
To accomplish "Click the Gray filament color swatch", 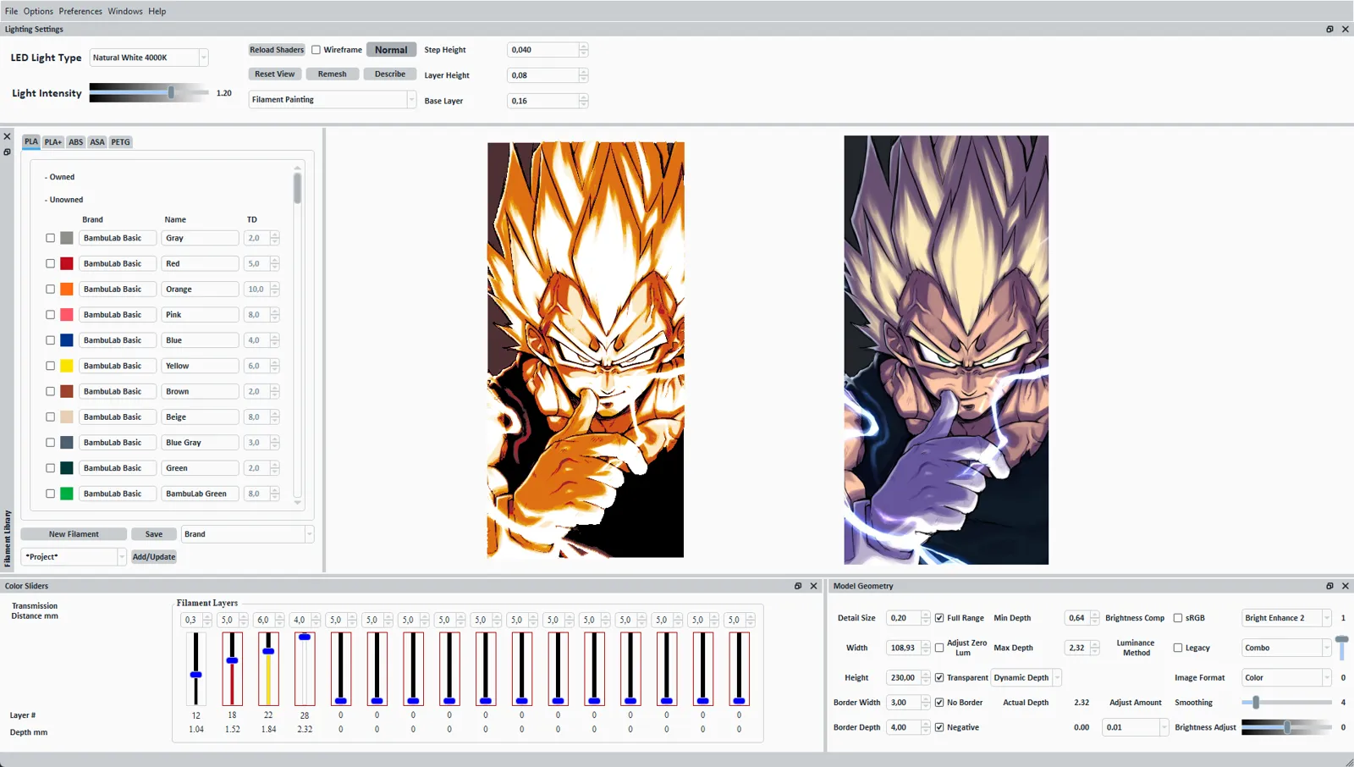I will tap(67, 238).
